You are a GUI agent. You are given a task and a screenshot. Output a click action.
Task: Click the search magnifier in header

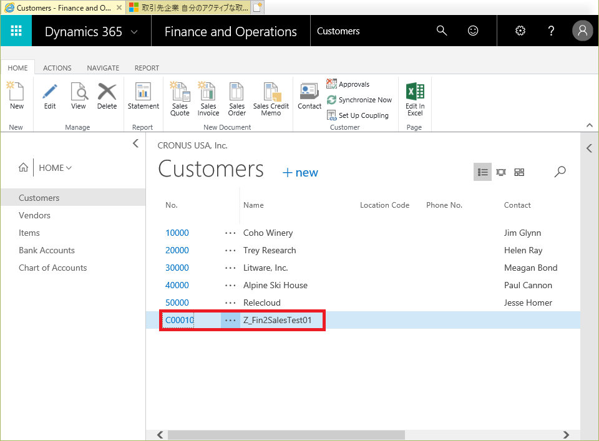(442, 31)
